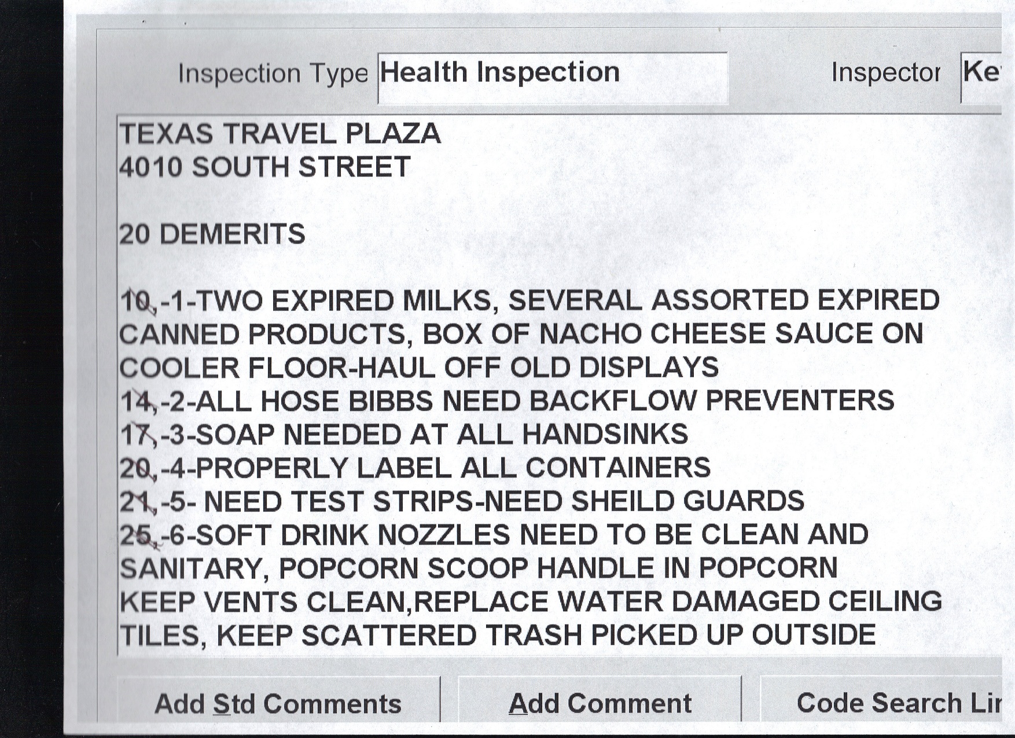Screen dimensions: 1015x738
Task: Click the 4010 SOUTH STREET address line
Action: click(x=265, y=167)
